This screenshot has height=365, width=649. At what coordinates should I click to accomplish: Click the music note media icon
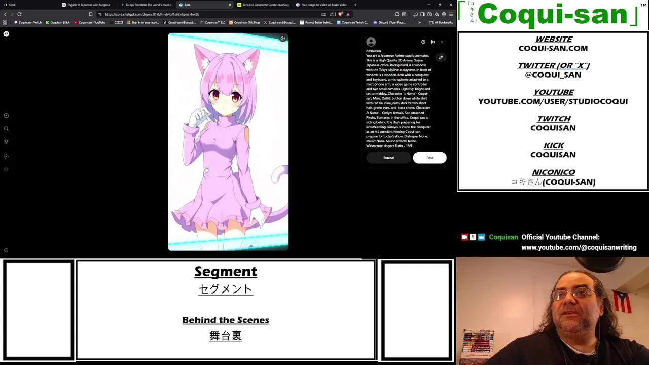415,14
